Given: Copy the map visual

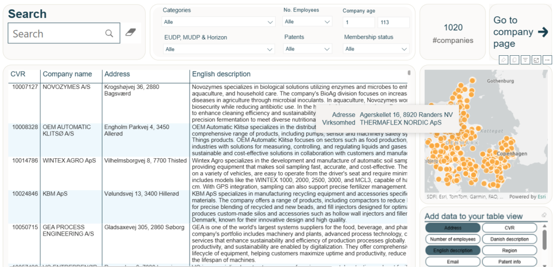Looking at the screenshot, I should click(x=514, y=60).
